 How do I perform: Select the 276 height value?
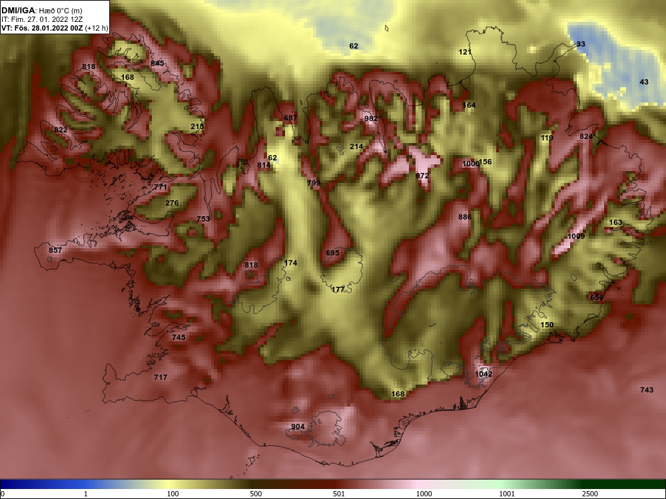click(172, 203)
